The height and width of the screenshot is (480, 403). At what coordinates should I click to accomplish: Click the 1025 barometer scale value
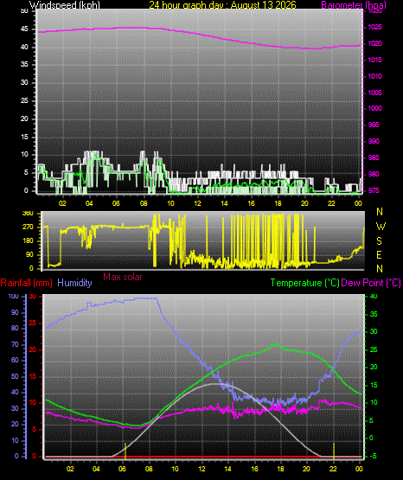(x=374, y=28)
